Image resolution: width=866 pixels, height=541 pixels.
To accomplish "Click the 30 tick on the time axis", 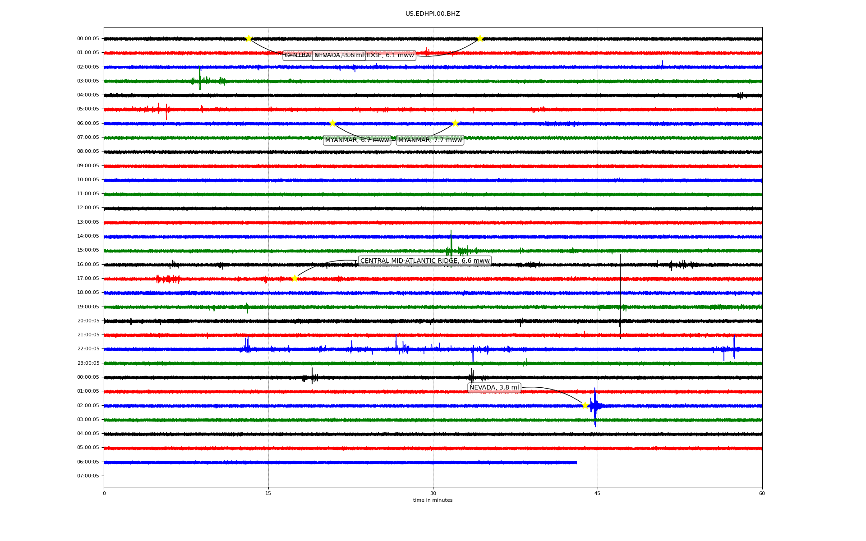I will (x=433, y=493).
